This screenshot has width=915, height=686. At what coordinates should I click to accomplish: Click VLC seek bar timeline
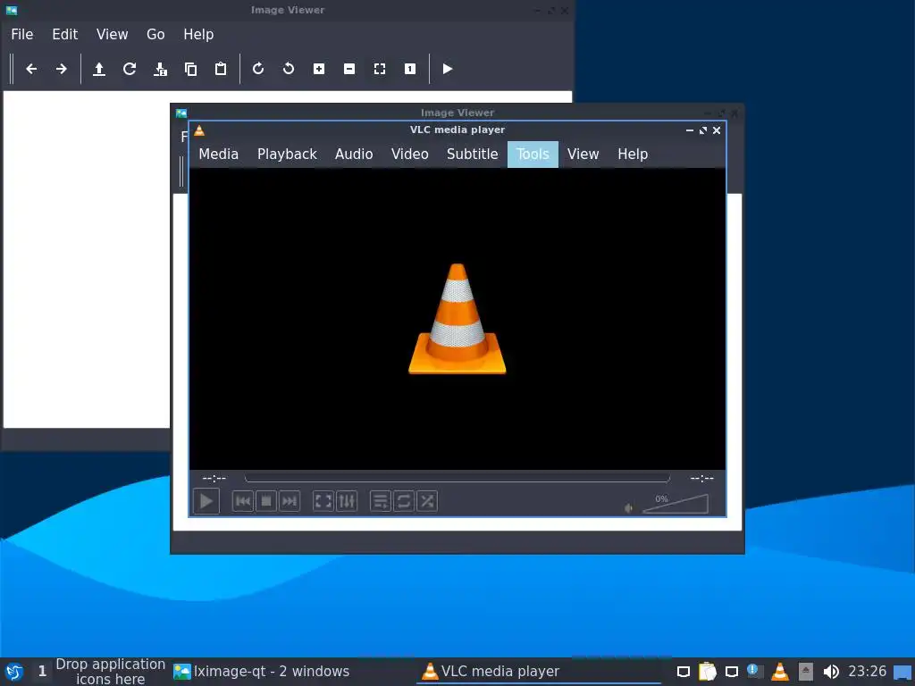[x=457, y=479]
